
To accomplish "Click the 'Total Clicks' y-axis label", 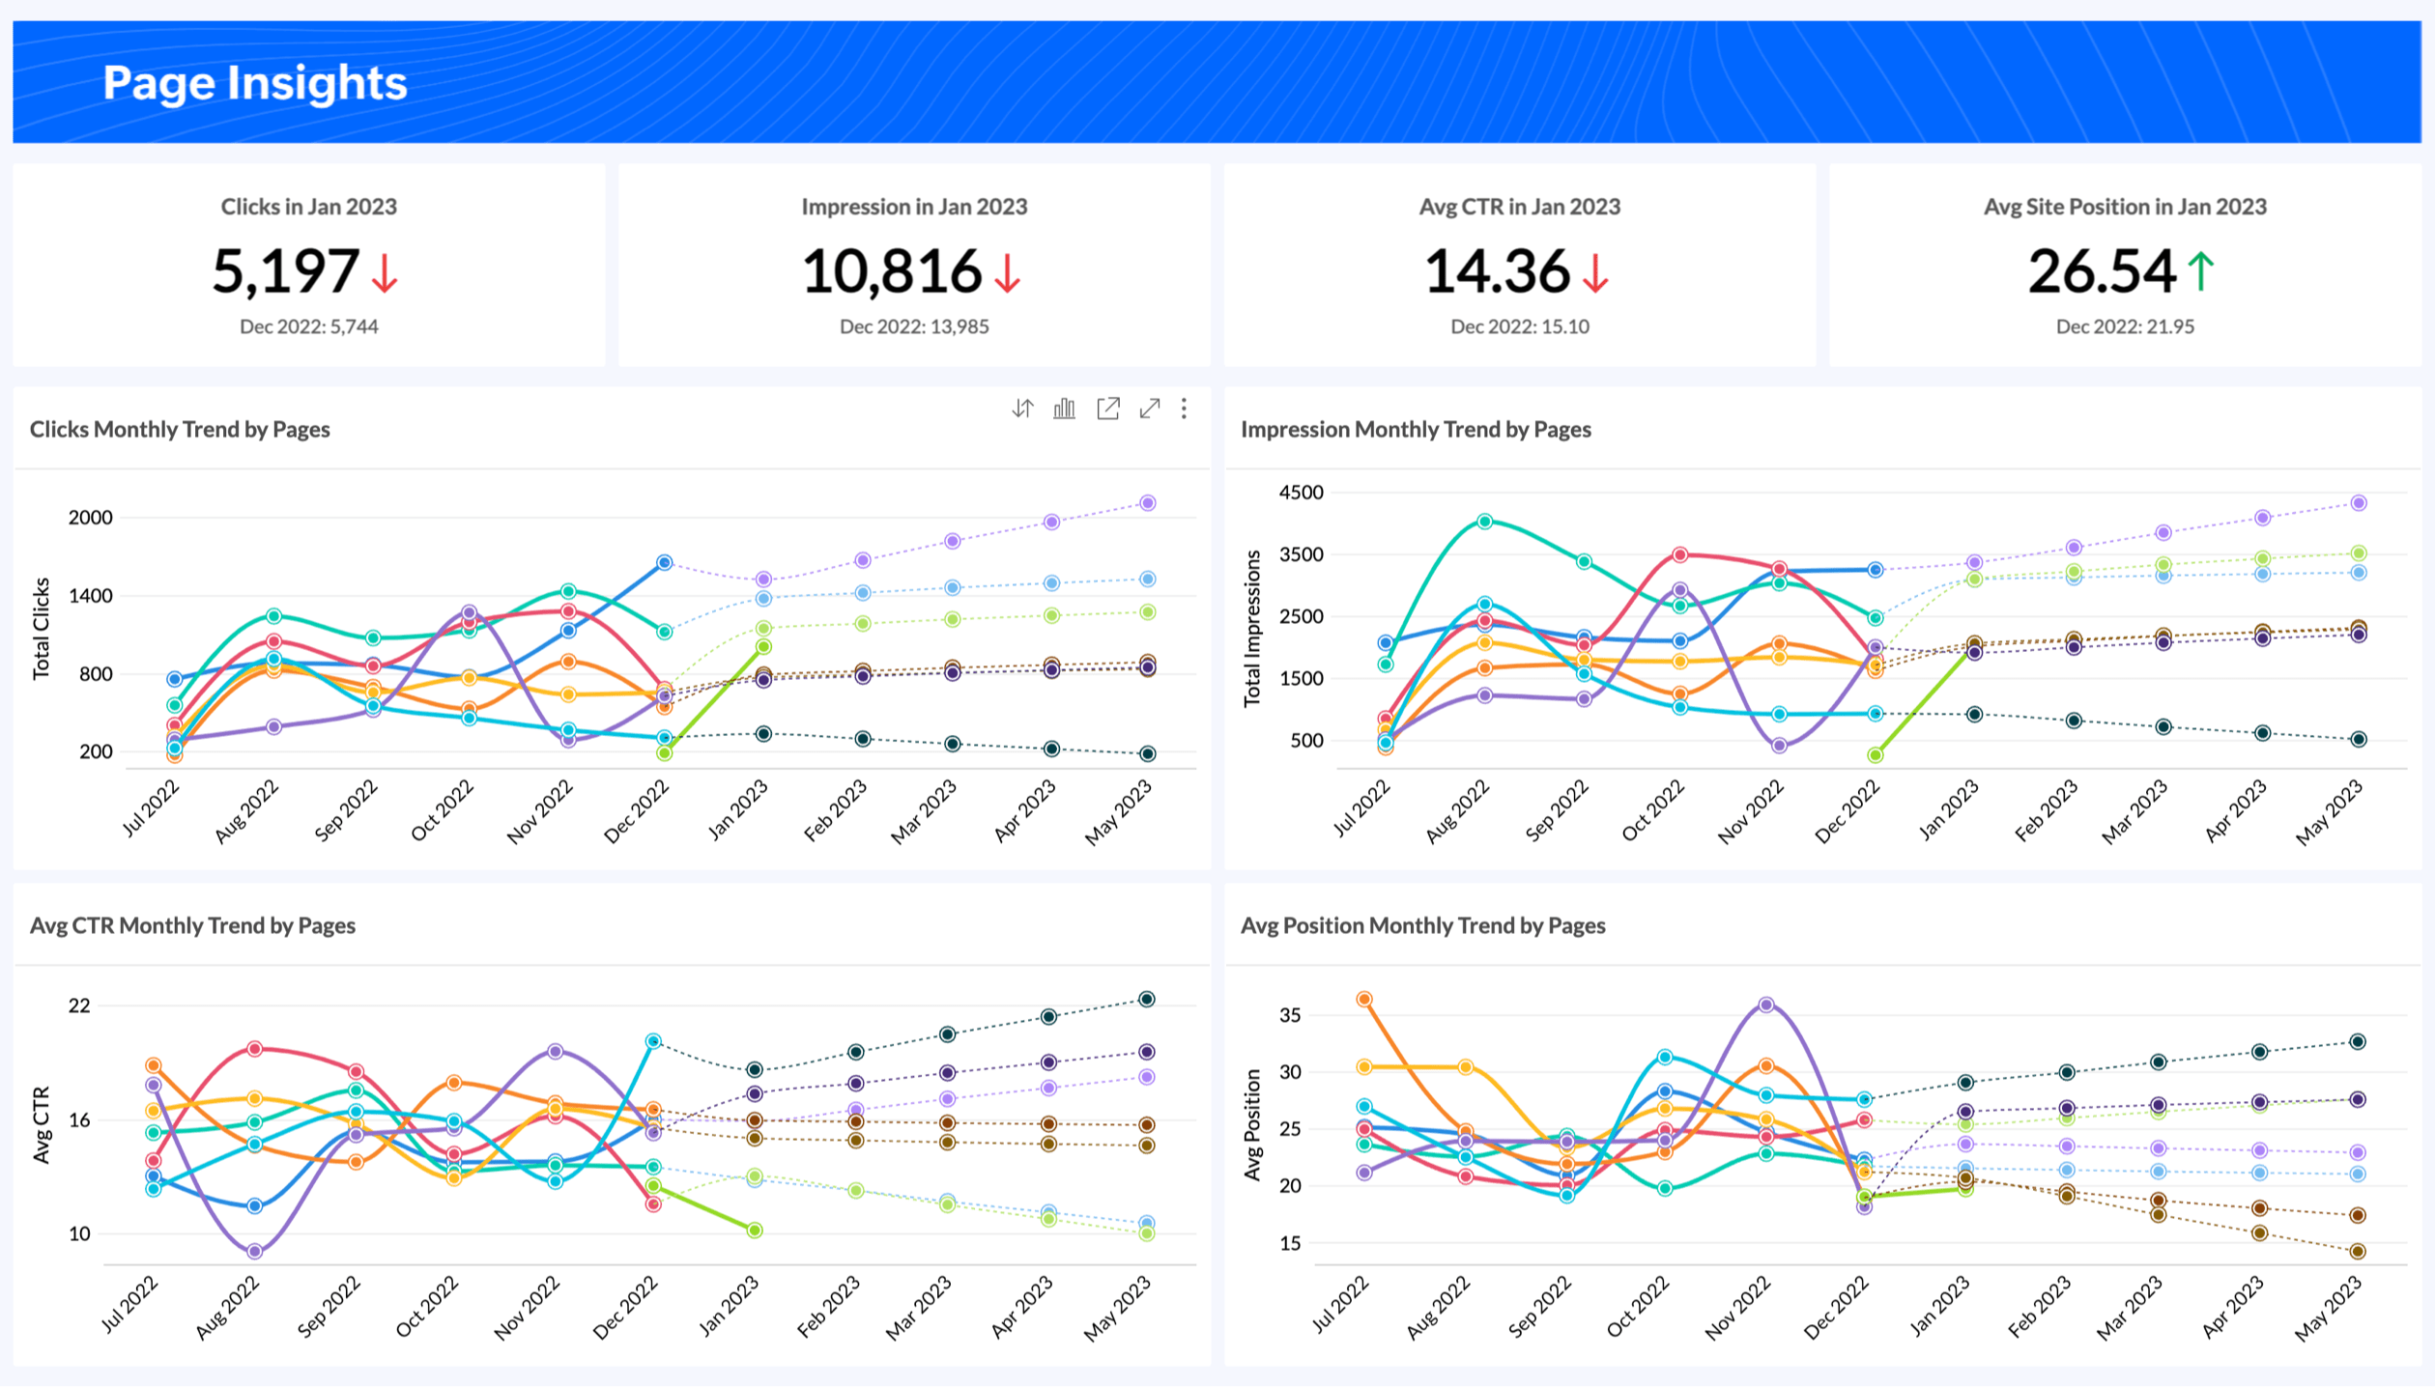I will pyautogui.click(x=41, y=629).
